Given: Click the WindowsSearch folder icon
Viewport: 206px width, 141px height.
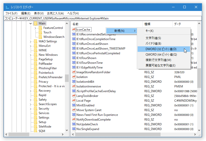Looking at the screenshot, I should [40, 37].
